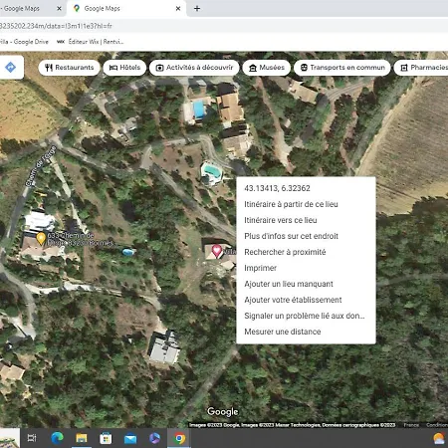This screenshot has width=448, height=448.
Task: Select the Restaurants category chip
Action: [x=69, y=68]
